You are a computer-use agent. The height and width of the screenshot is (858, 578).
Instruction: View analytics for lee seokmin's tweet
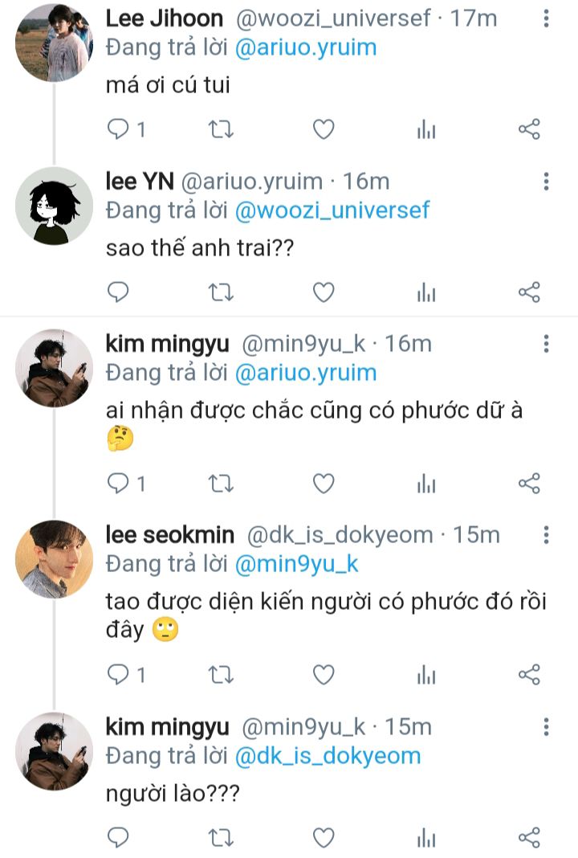coord(426,676)
